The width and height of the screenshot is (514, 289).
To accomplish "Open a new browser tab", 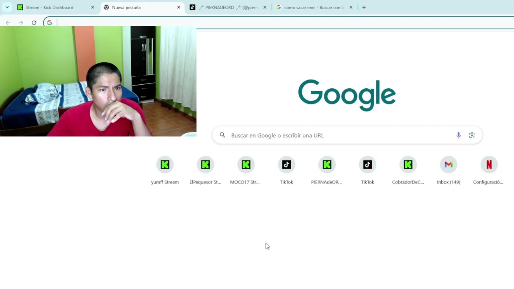I will (x=364, y=7).
